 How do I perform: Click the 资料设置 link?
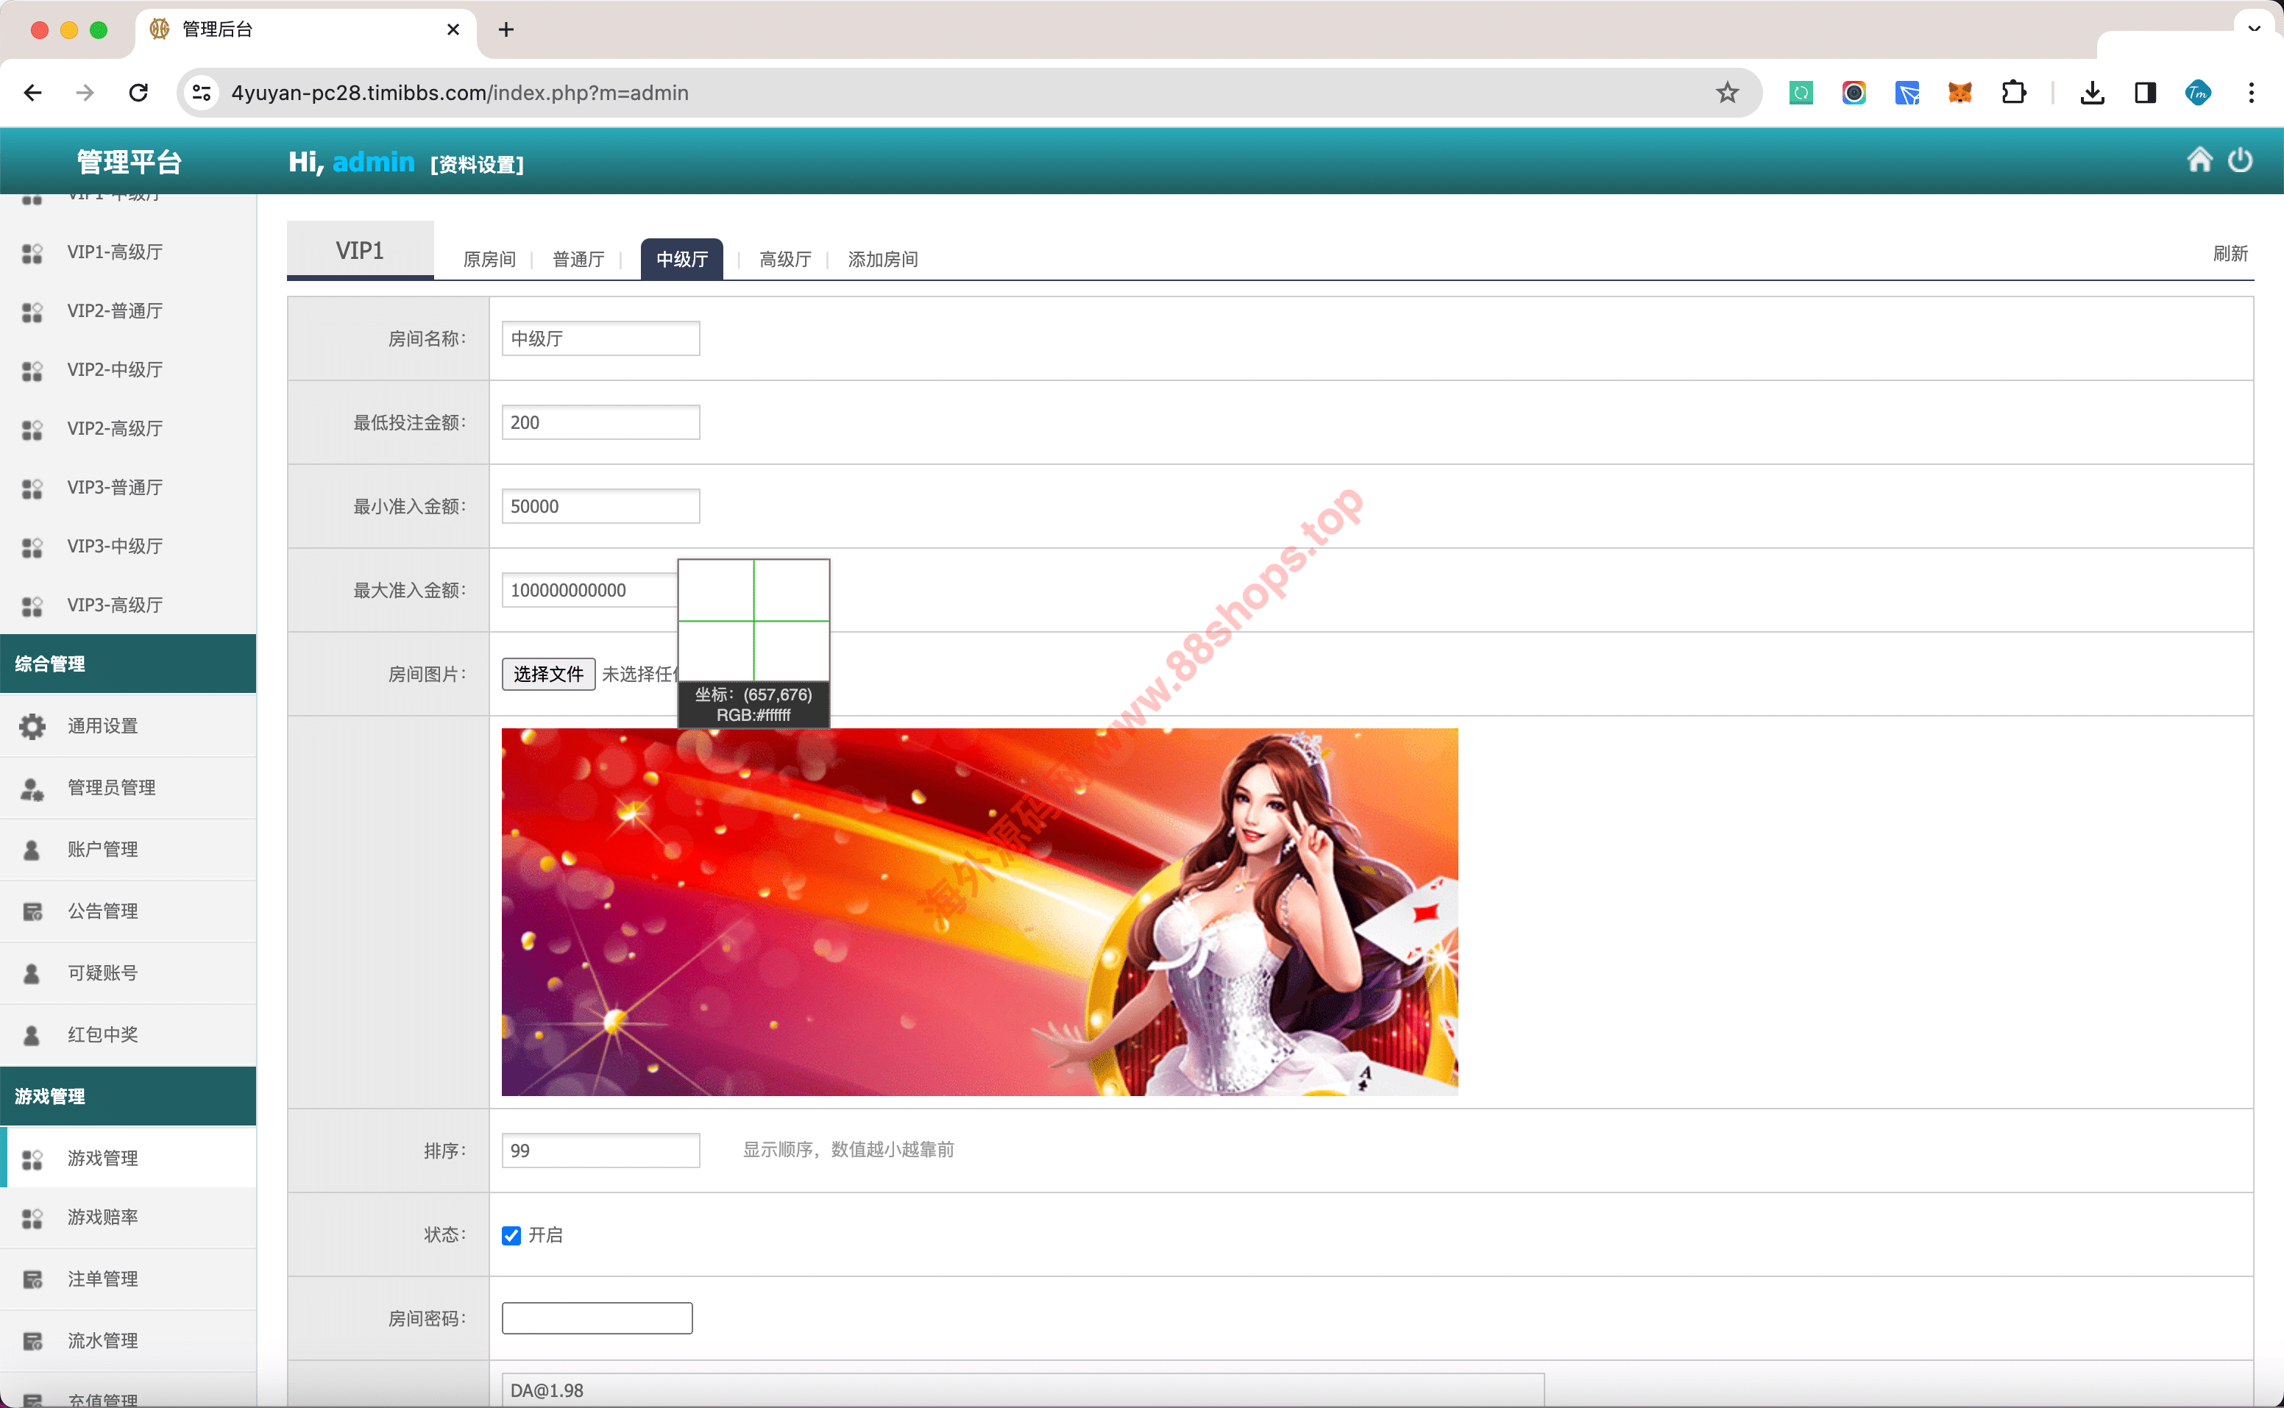pos(477,165)
